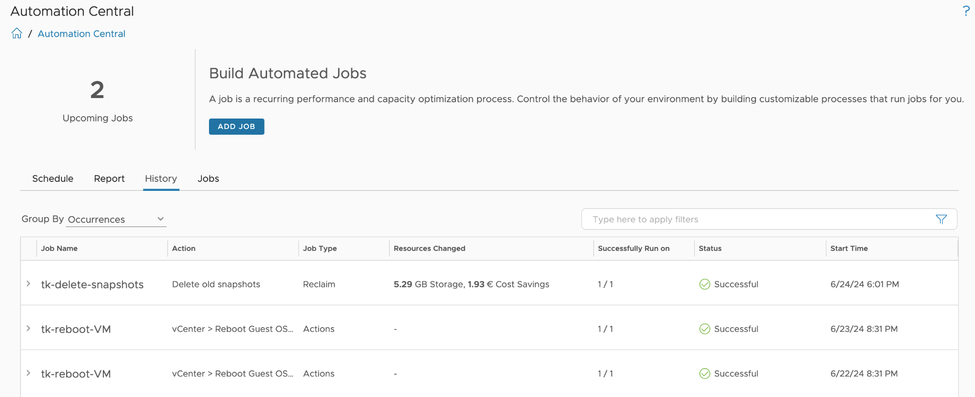Select tk-reboot-VM name in 6/22/24 row
The height and width of the screenshot is (397, 975).
pos(76,374)
